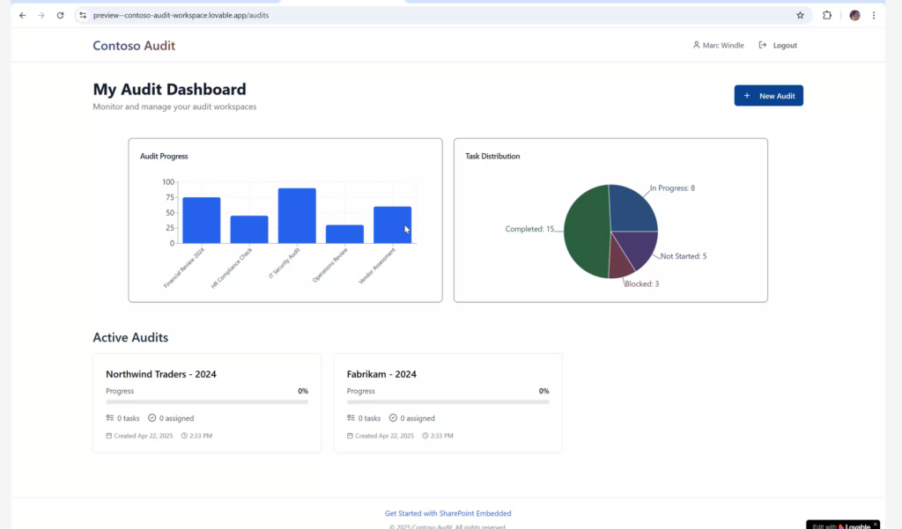Click the assigned check icon on Northwind card
Viewport: 902px width, 529px height.
point(152,418)
